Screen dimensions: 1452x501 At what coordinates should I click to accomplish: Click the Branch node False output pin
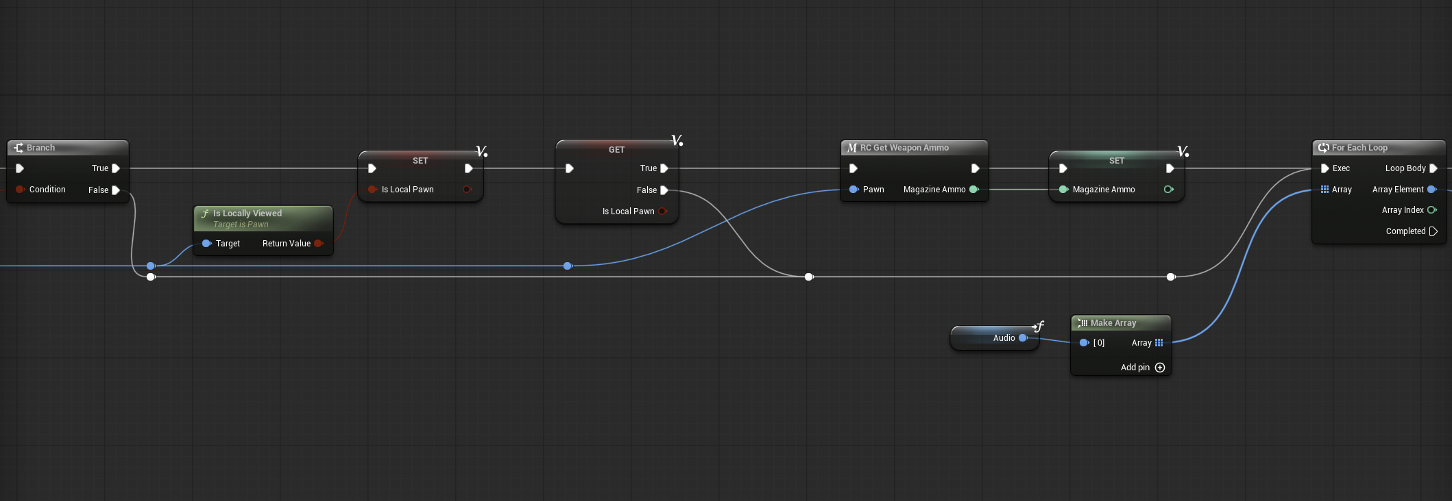click(116, 190)
